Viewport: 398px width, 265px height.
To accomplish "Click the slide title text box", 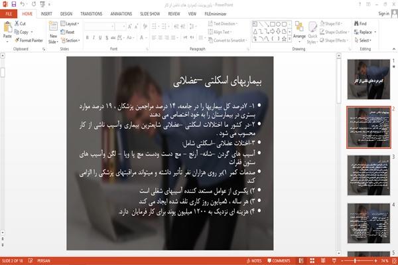I will coord(218,82).
